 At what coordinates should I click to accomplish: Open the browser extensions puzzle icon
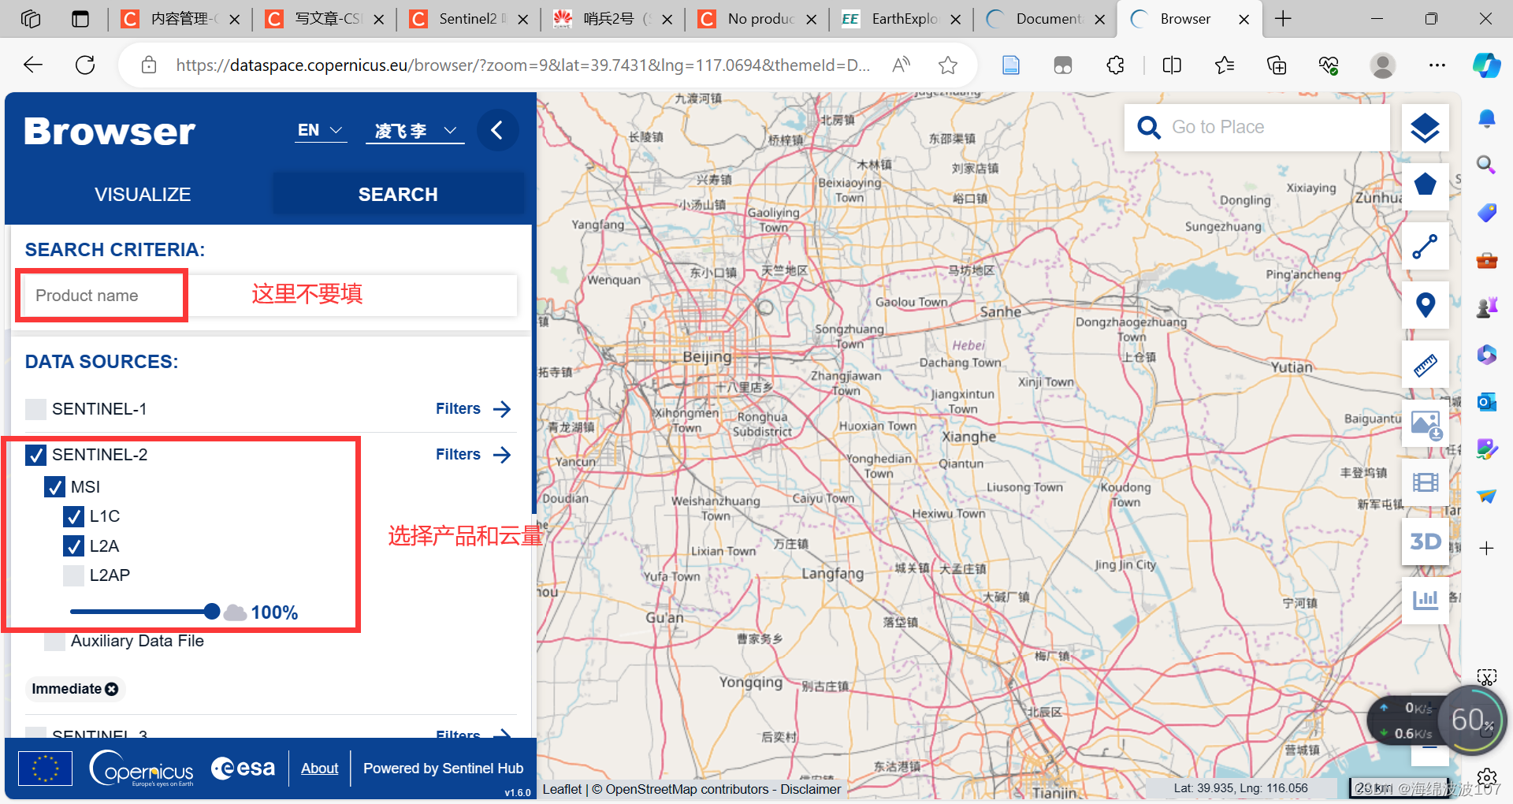coord(1115,65)
